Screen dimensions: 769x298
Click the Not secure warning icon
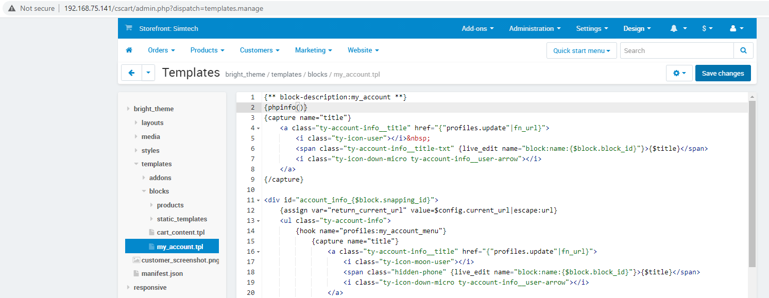coord(11,9)
